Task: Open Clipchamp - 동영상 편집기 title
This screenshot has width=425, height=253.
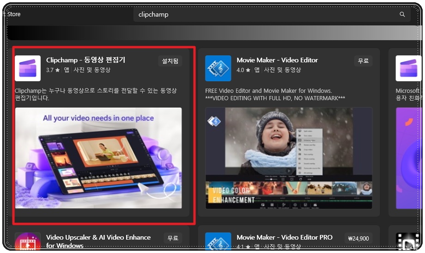Action: point(85,60)
